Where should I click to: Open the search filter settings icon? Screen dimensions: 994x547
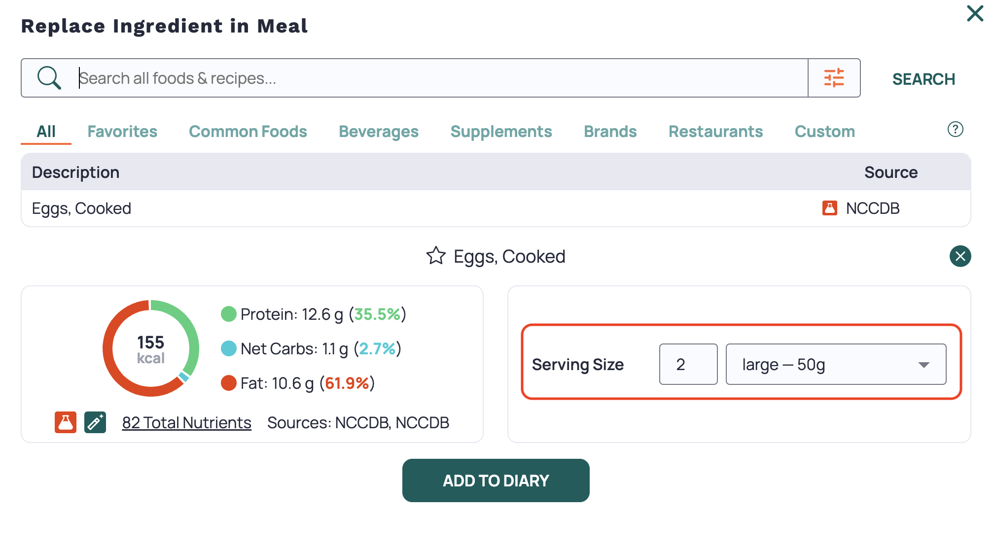[834, 78]
